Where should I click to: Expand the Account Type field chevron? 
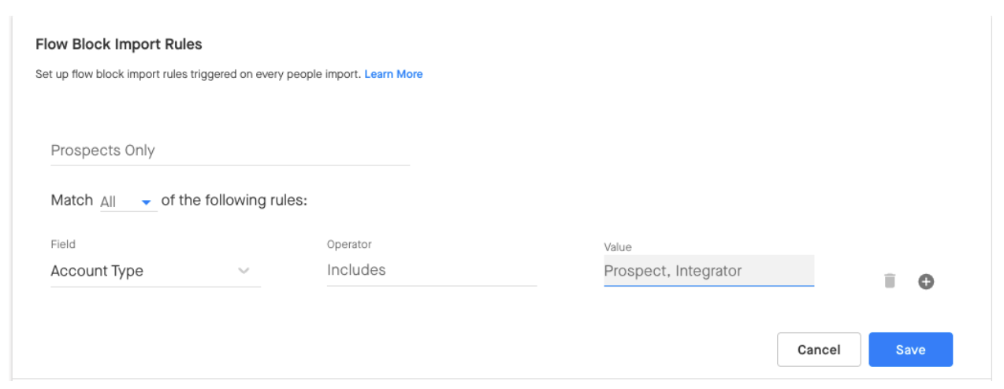click(244, 271)
